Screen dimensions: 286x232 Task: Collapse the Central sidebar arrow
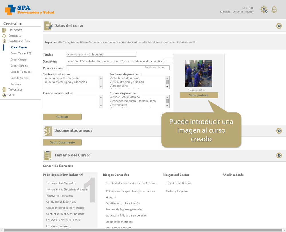(20, 24)
